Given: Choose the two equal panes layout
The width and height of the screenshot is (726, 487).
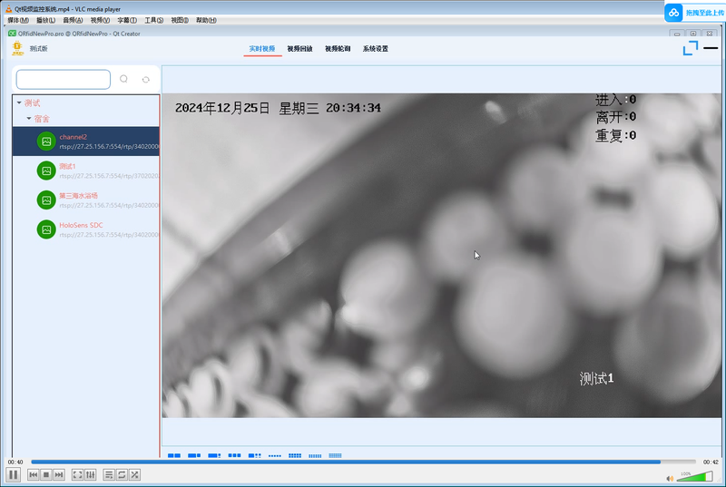Looking at the screenshot, I should 174,455.
